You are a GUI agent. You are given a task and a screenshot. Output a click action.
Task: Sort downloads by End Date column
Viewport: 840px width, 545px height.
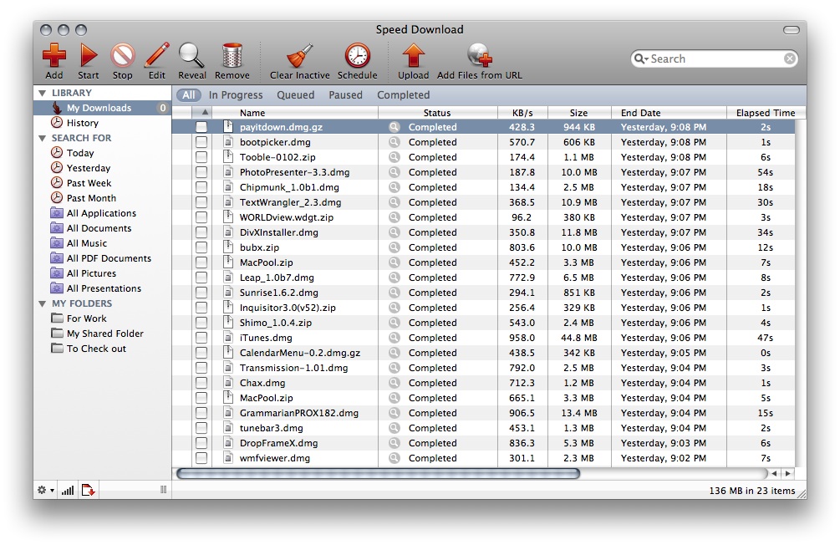pos(669,113)
